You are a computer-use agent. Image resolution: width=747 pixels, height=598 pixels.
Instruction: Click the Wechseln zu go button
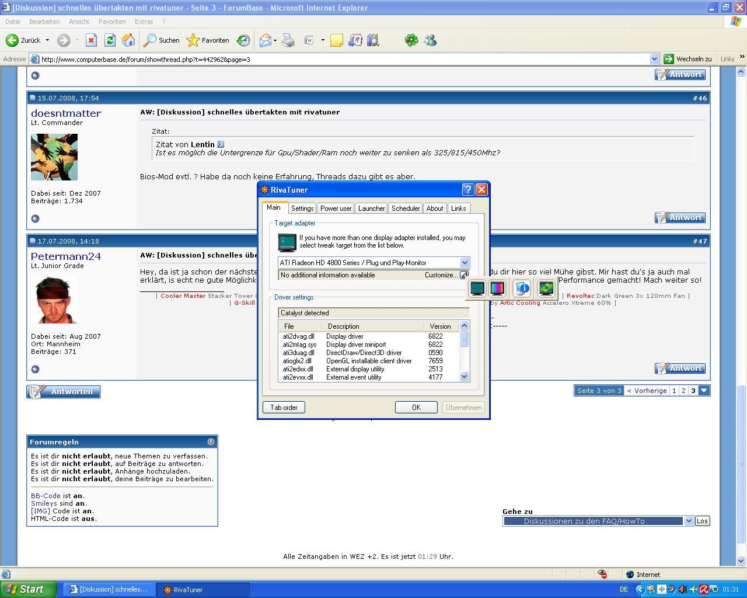[x=687, y=59]
